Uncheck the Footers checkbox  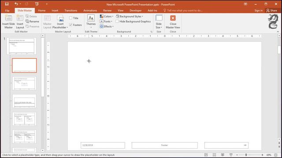click(x=70, y=25)
